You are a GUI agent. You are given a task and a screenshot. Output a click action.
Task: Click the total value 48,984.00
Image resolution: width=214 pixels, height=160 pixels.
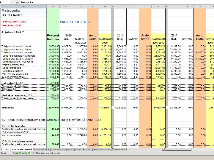[66, 108]
